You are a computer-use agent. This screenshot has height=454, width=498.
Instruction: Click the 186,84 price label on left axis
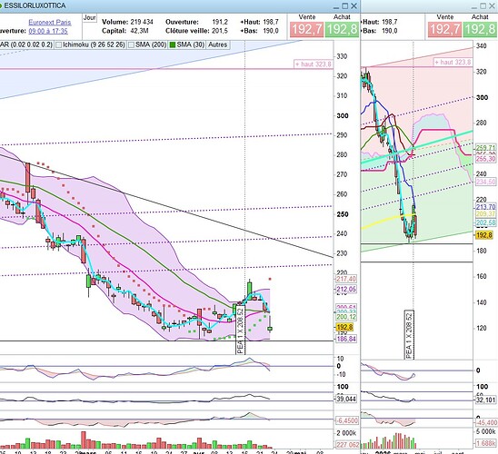(346, 339)
